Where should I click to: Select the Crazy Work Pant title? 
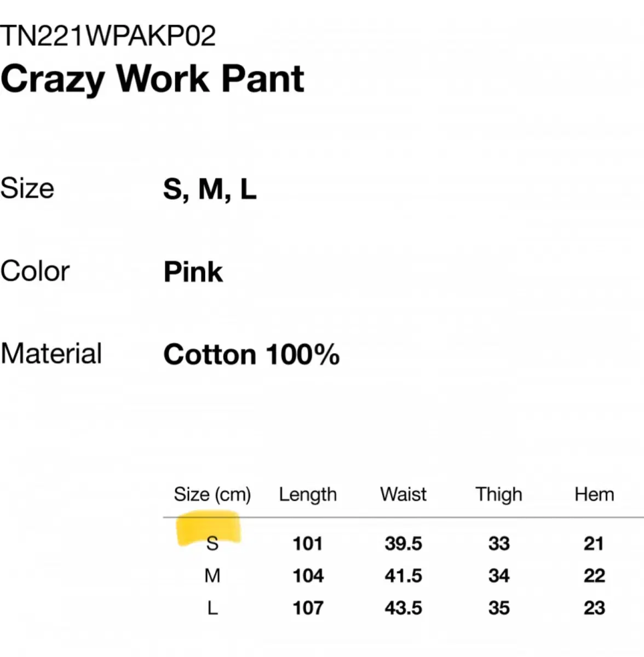tap(153, 79)
